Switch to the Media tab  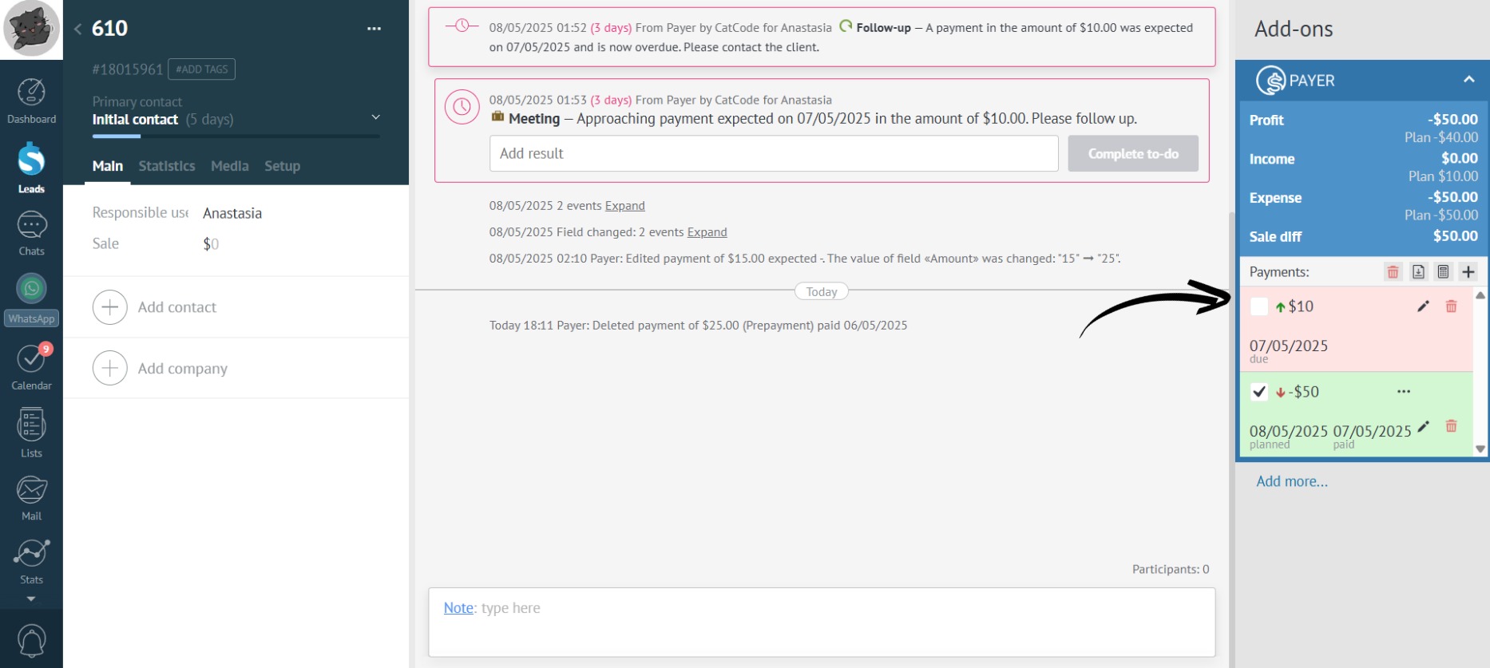click(229, 166)
